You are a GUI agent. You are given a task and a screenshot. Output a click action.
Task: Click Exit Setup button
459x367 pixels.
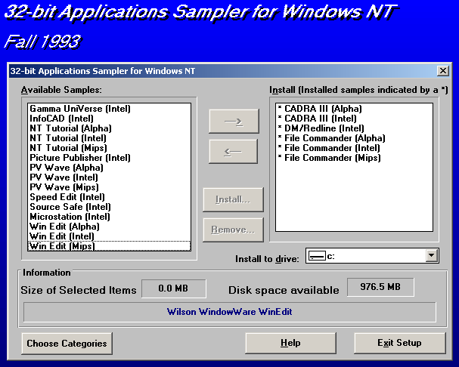(x=400, y=343)
